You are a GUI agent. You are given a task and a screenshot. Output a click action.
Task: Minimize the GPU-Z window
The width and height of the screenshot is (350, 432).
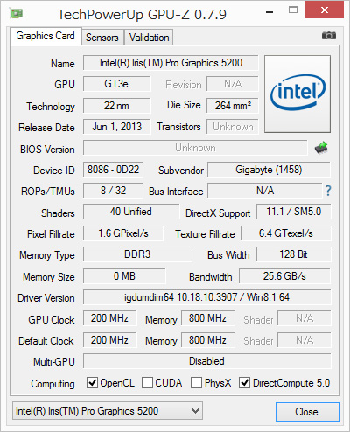(x=269, y=12)
